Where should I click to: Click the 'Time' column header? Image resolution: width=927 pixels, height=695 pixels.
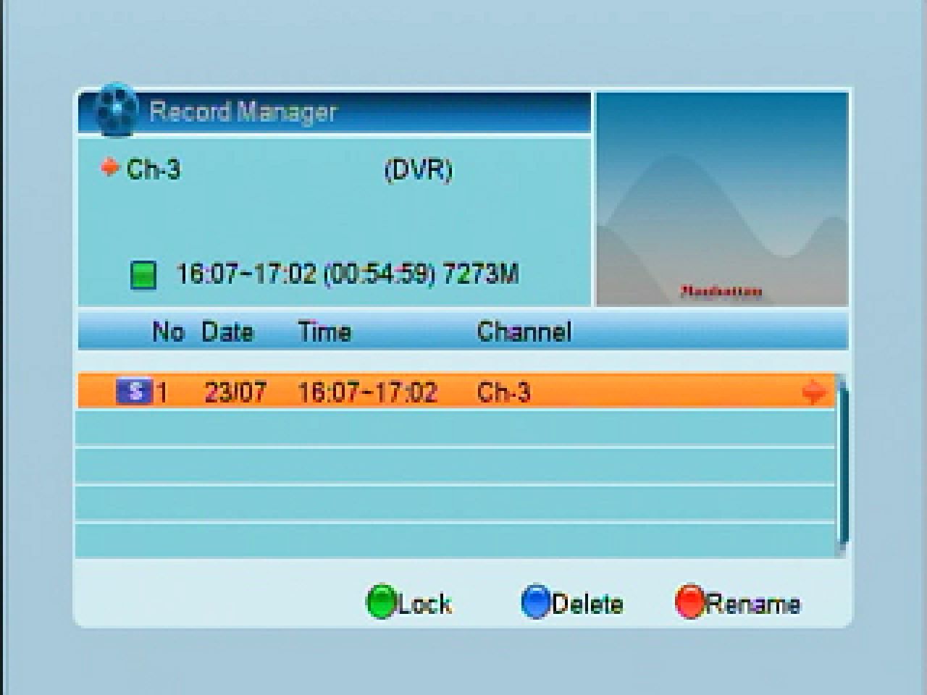click(324, 332)
